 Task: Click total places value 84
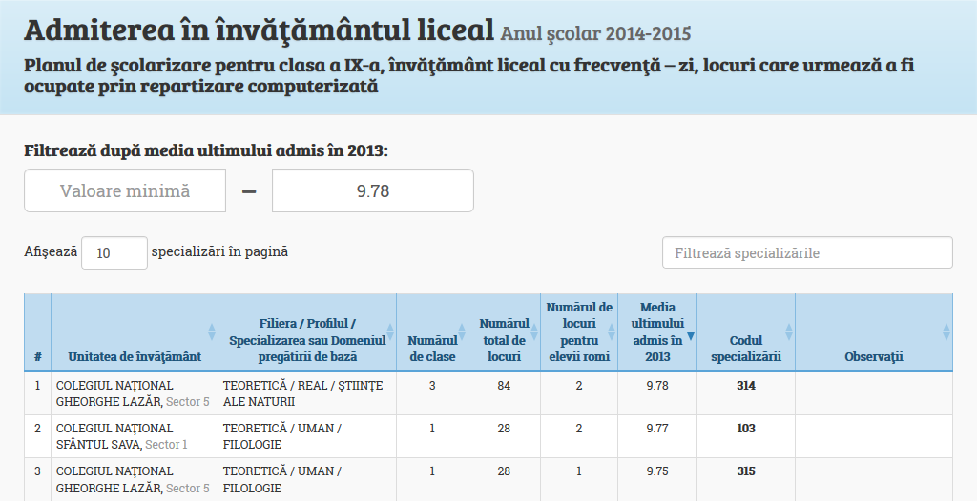[504, 385]
